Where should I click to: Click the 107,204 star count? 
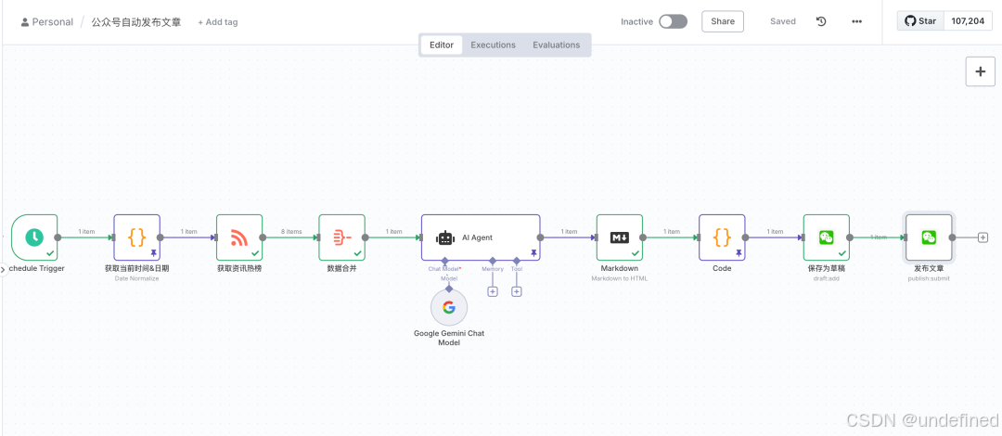pos(968,21)
